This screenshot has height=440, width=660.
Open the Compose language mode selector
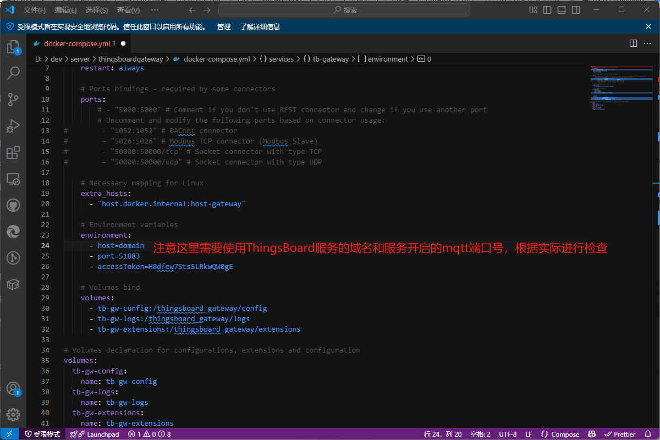pos(560,434)
